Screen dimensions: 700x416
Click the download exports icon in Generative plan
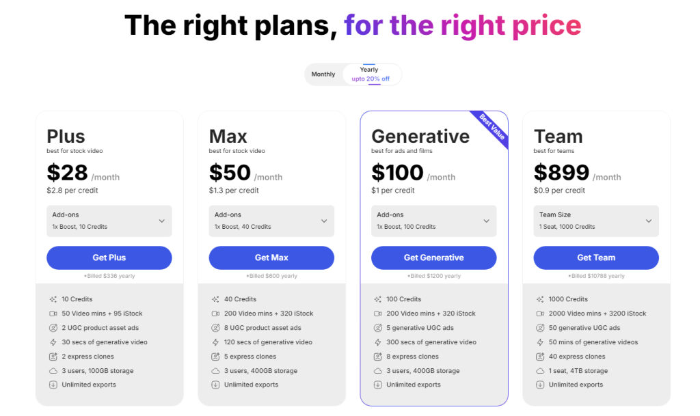378,385
